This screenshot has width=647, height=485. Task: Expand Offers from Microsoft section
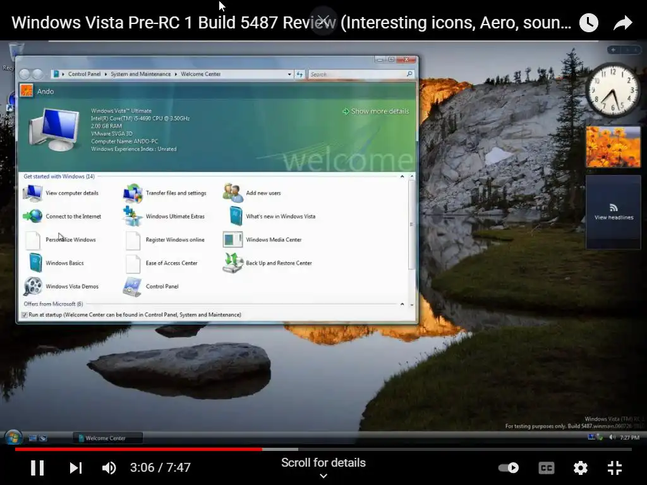point(402,304)
